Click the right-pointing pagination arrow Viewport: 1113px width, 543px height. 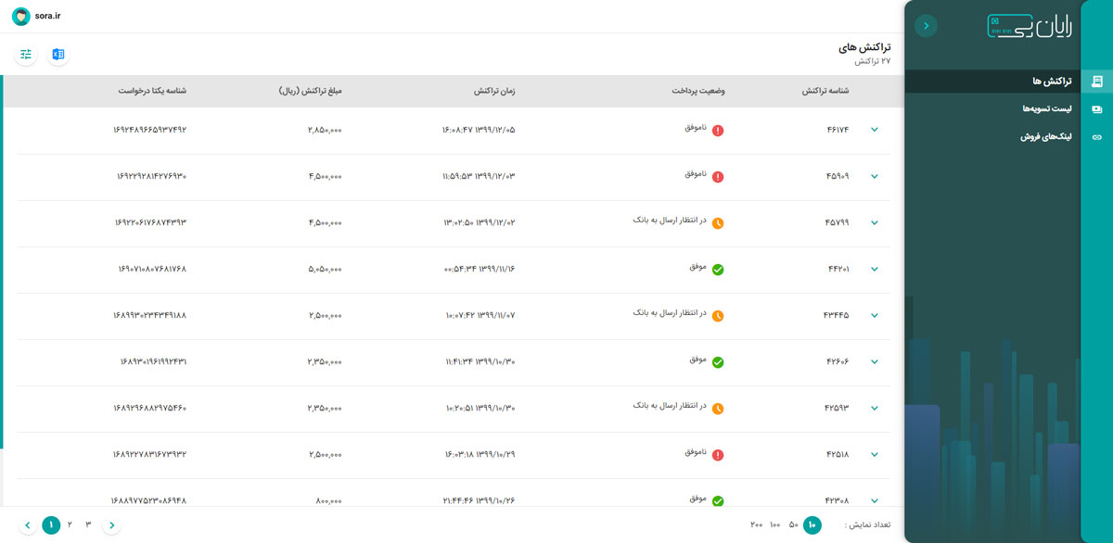pos(112,525)
